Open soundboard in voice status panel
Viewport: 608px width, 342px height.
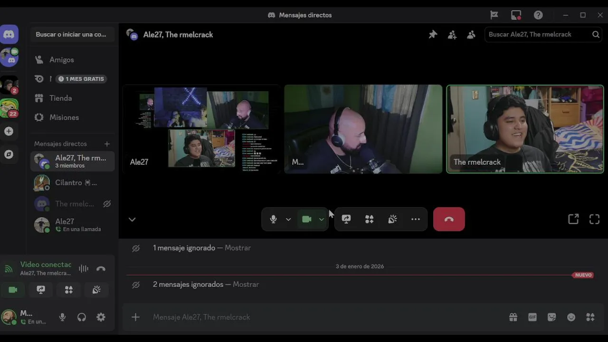(x=96, y=290)
